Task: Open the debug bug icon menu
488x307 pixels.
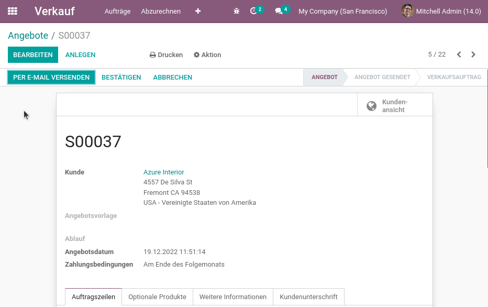Action: tap(237, 11)
